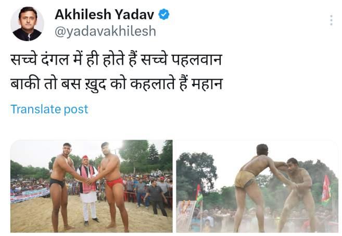342x236 pixels.
Task: Open the @yadavakhilesh handle link
Action: 105,31
